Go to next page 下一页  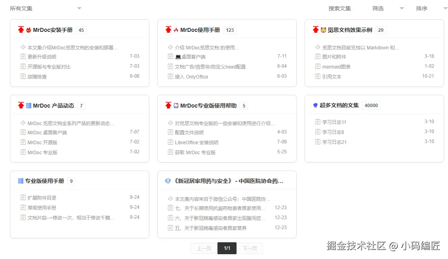coord(250,248)
